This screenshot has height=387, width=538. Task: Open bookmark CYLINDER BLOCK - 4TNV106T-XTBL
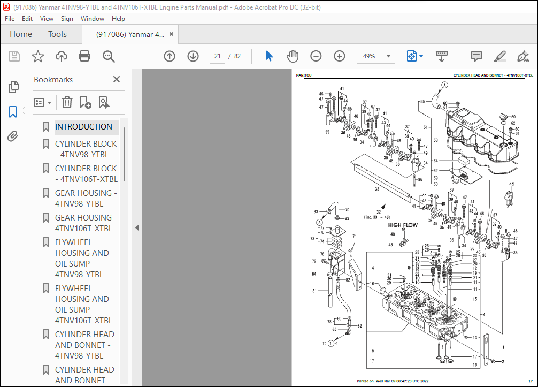click(86, 174)
